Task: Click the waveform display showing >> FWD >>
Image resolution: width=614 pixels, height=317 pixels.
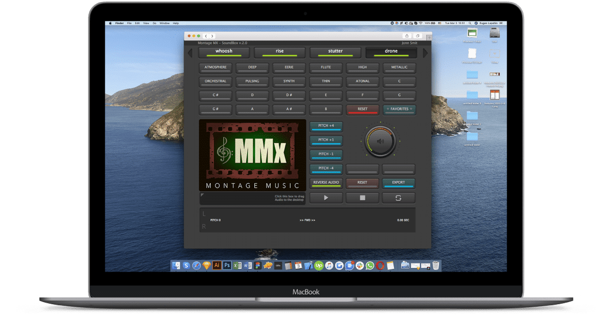Action: (x=307, y=220)
